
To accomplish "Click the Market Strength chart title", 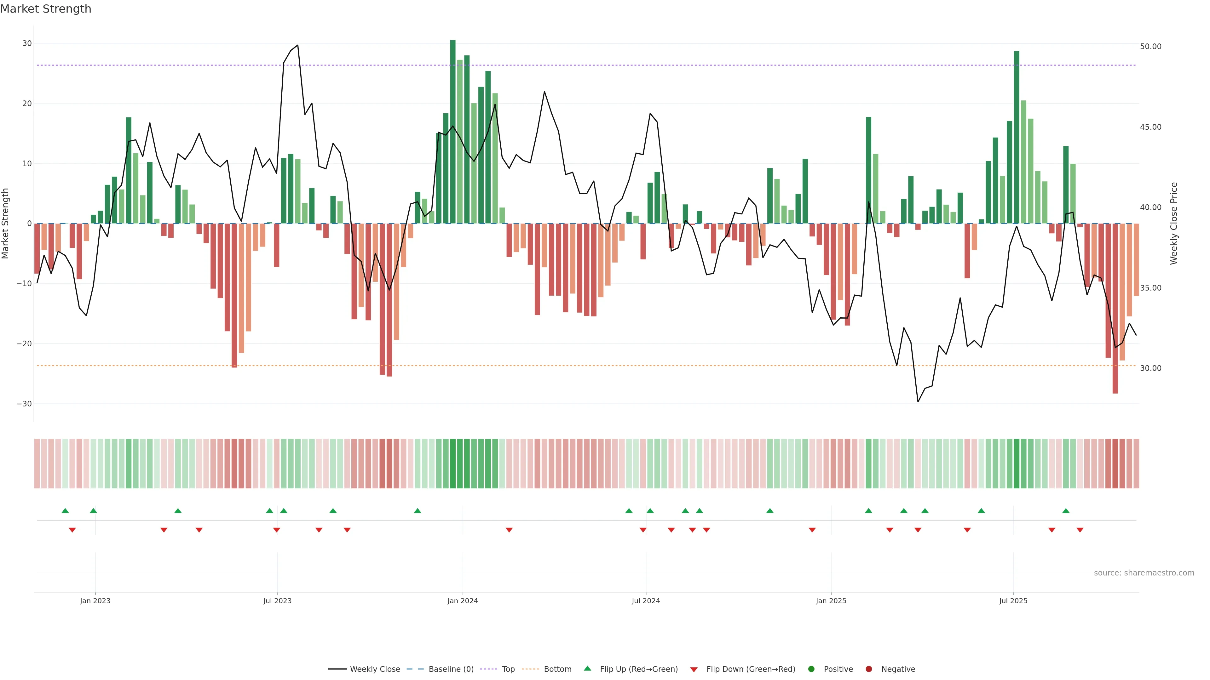I will [46, 9].
